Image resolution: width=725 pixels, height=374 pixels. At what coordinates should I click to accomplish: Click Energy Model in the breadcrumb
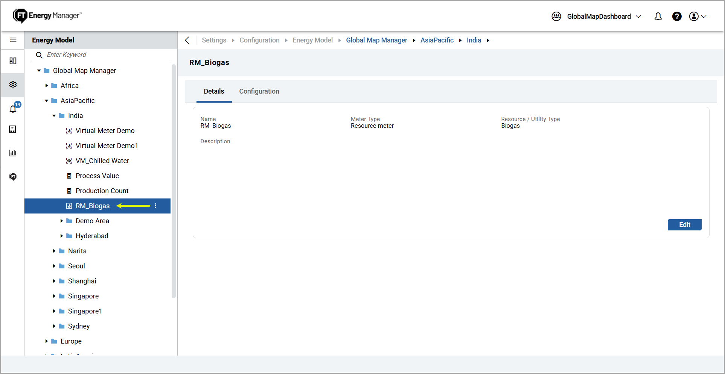click(x=313, y=40)
